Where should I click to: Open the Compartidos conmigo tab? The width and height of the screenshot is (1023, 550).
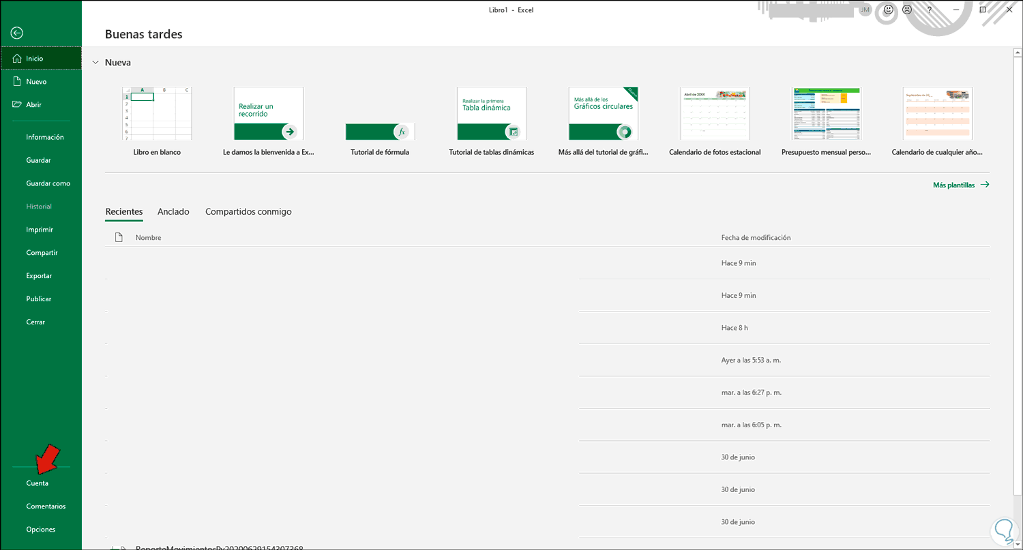(248, 212)
